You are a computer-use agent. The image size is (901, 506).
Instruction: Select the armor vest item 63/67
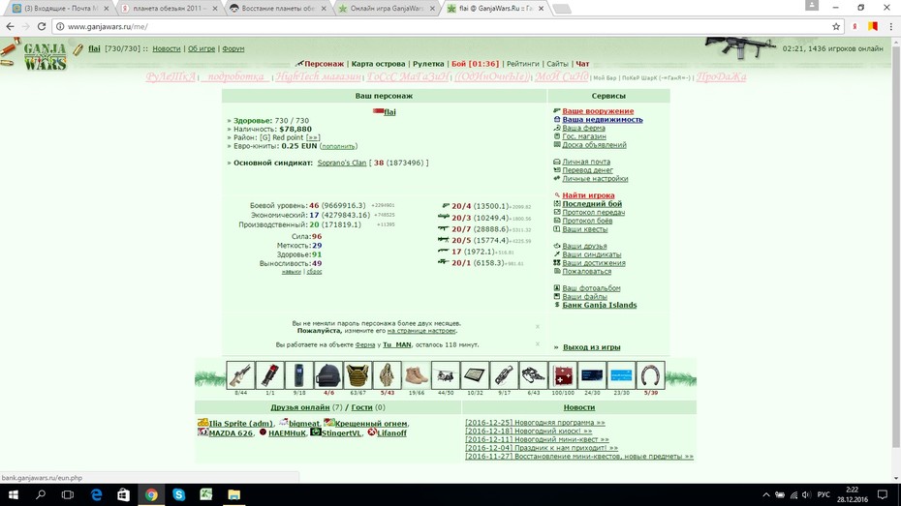pos(358,375)
